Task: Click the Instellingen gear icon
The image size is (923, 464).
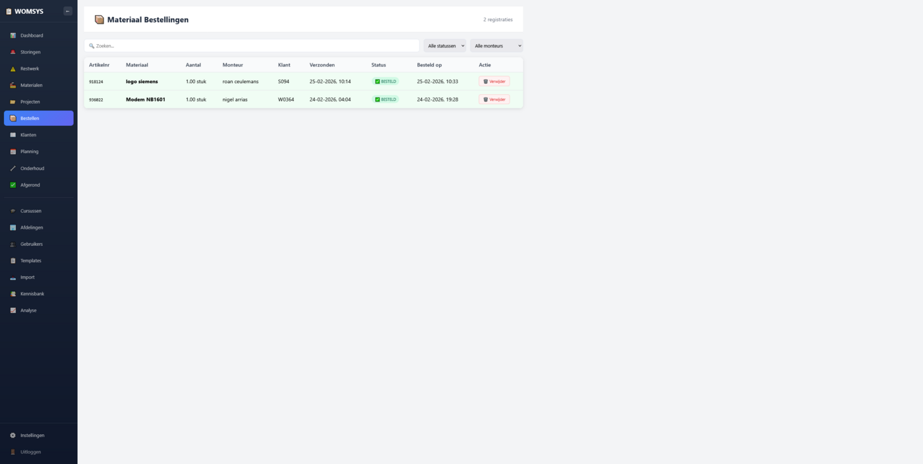Action: point(13,436)
